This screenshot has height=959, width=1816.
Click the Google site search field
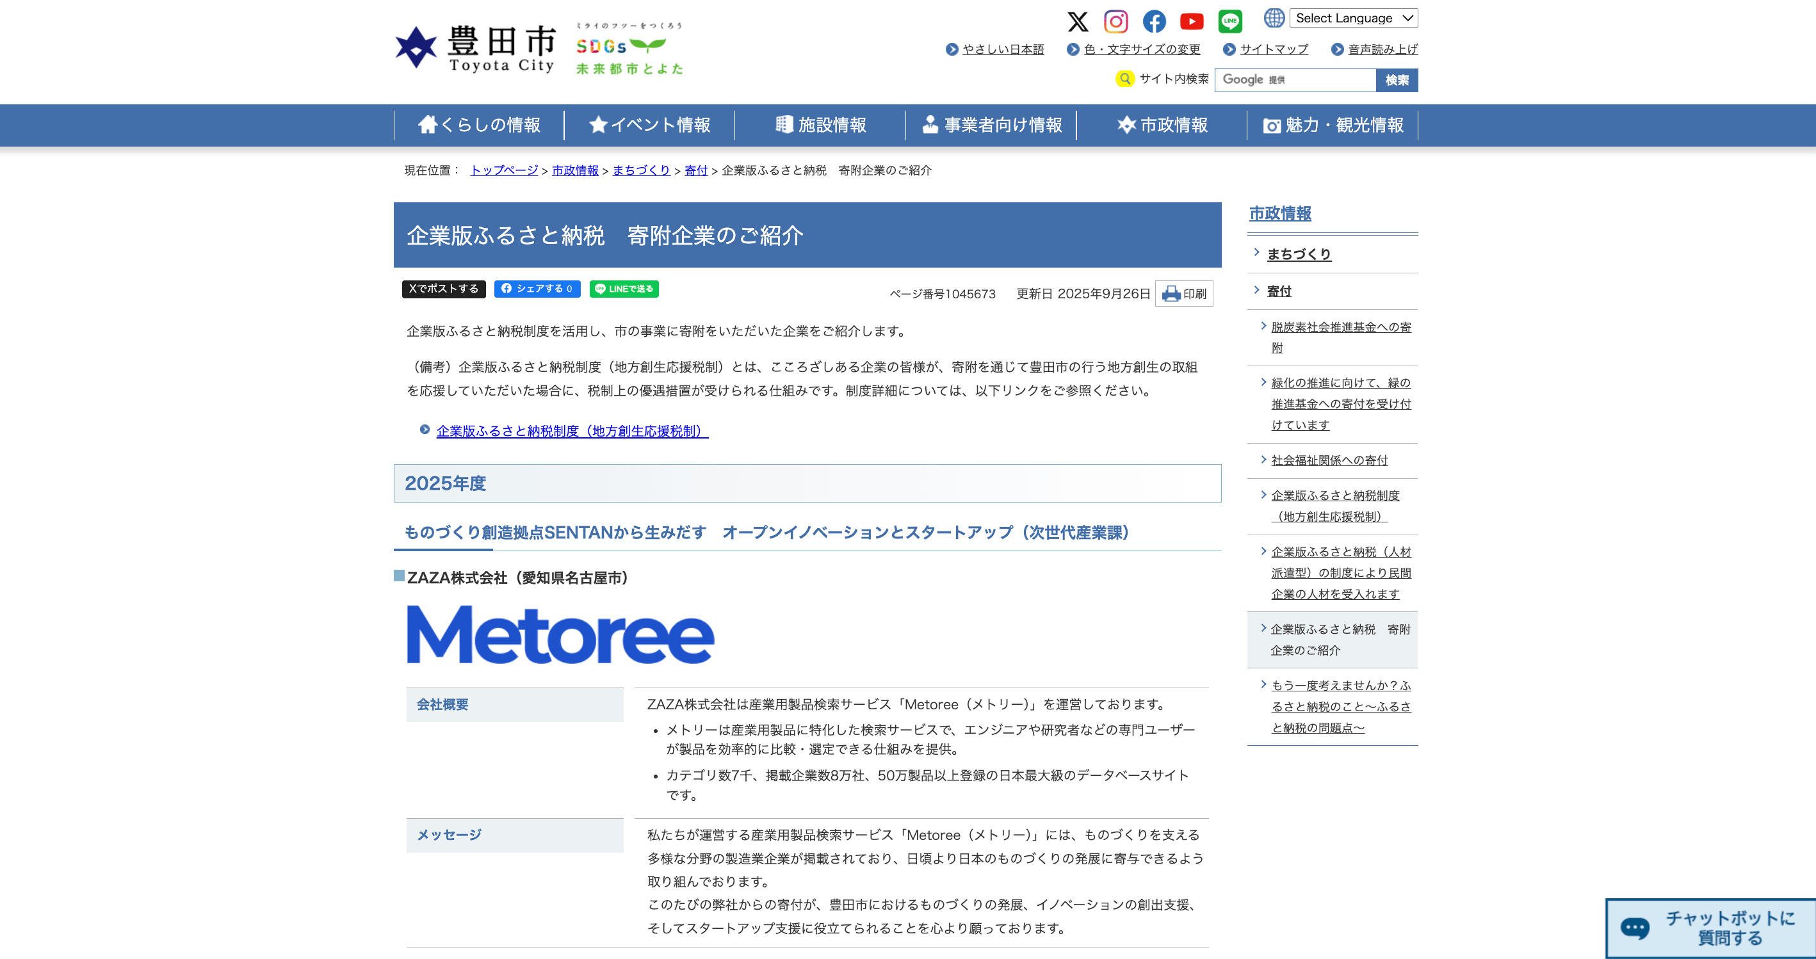pos(1294,80)
